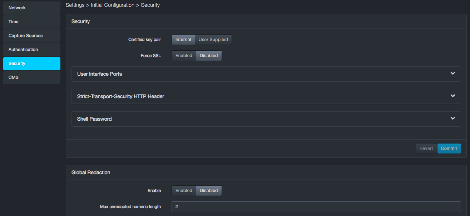Click Initial Configuration in the breadcrumb
Viewport: 470px width, 216px height.
(113, 5)
